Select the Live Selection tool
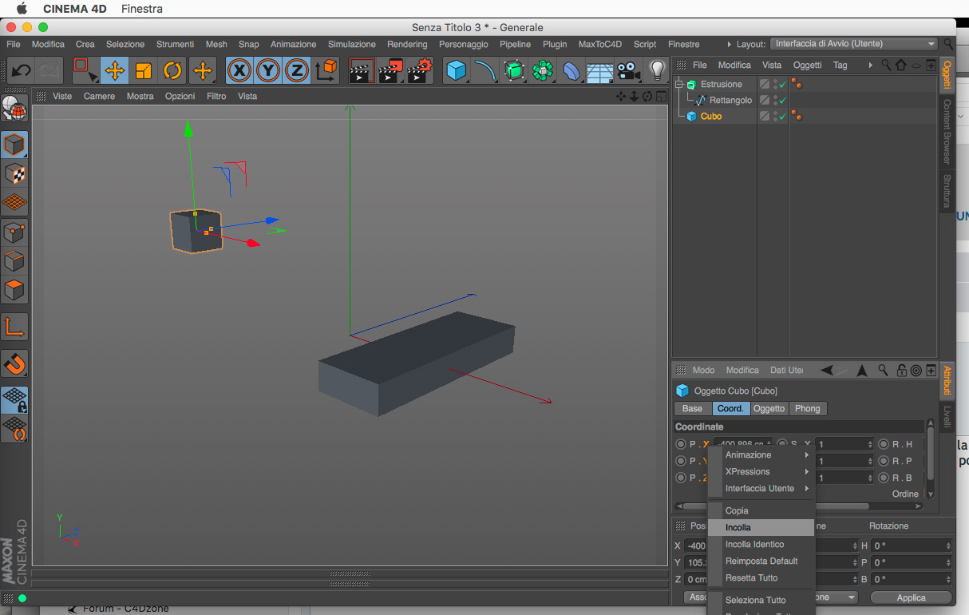The image size is (969, 615). (x=85, y=70)
